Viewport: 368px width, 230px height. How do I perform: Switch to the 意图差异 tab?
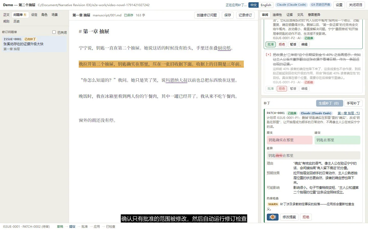(x=314, y=15)
